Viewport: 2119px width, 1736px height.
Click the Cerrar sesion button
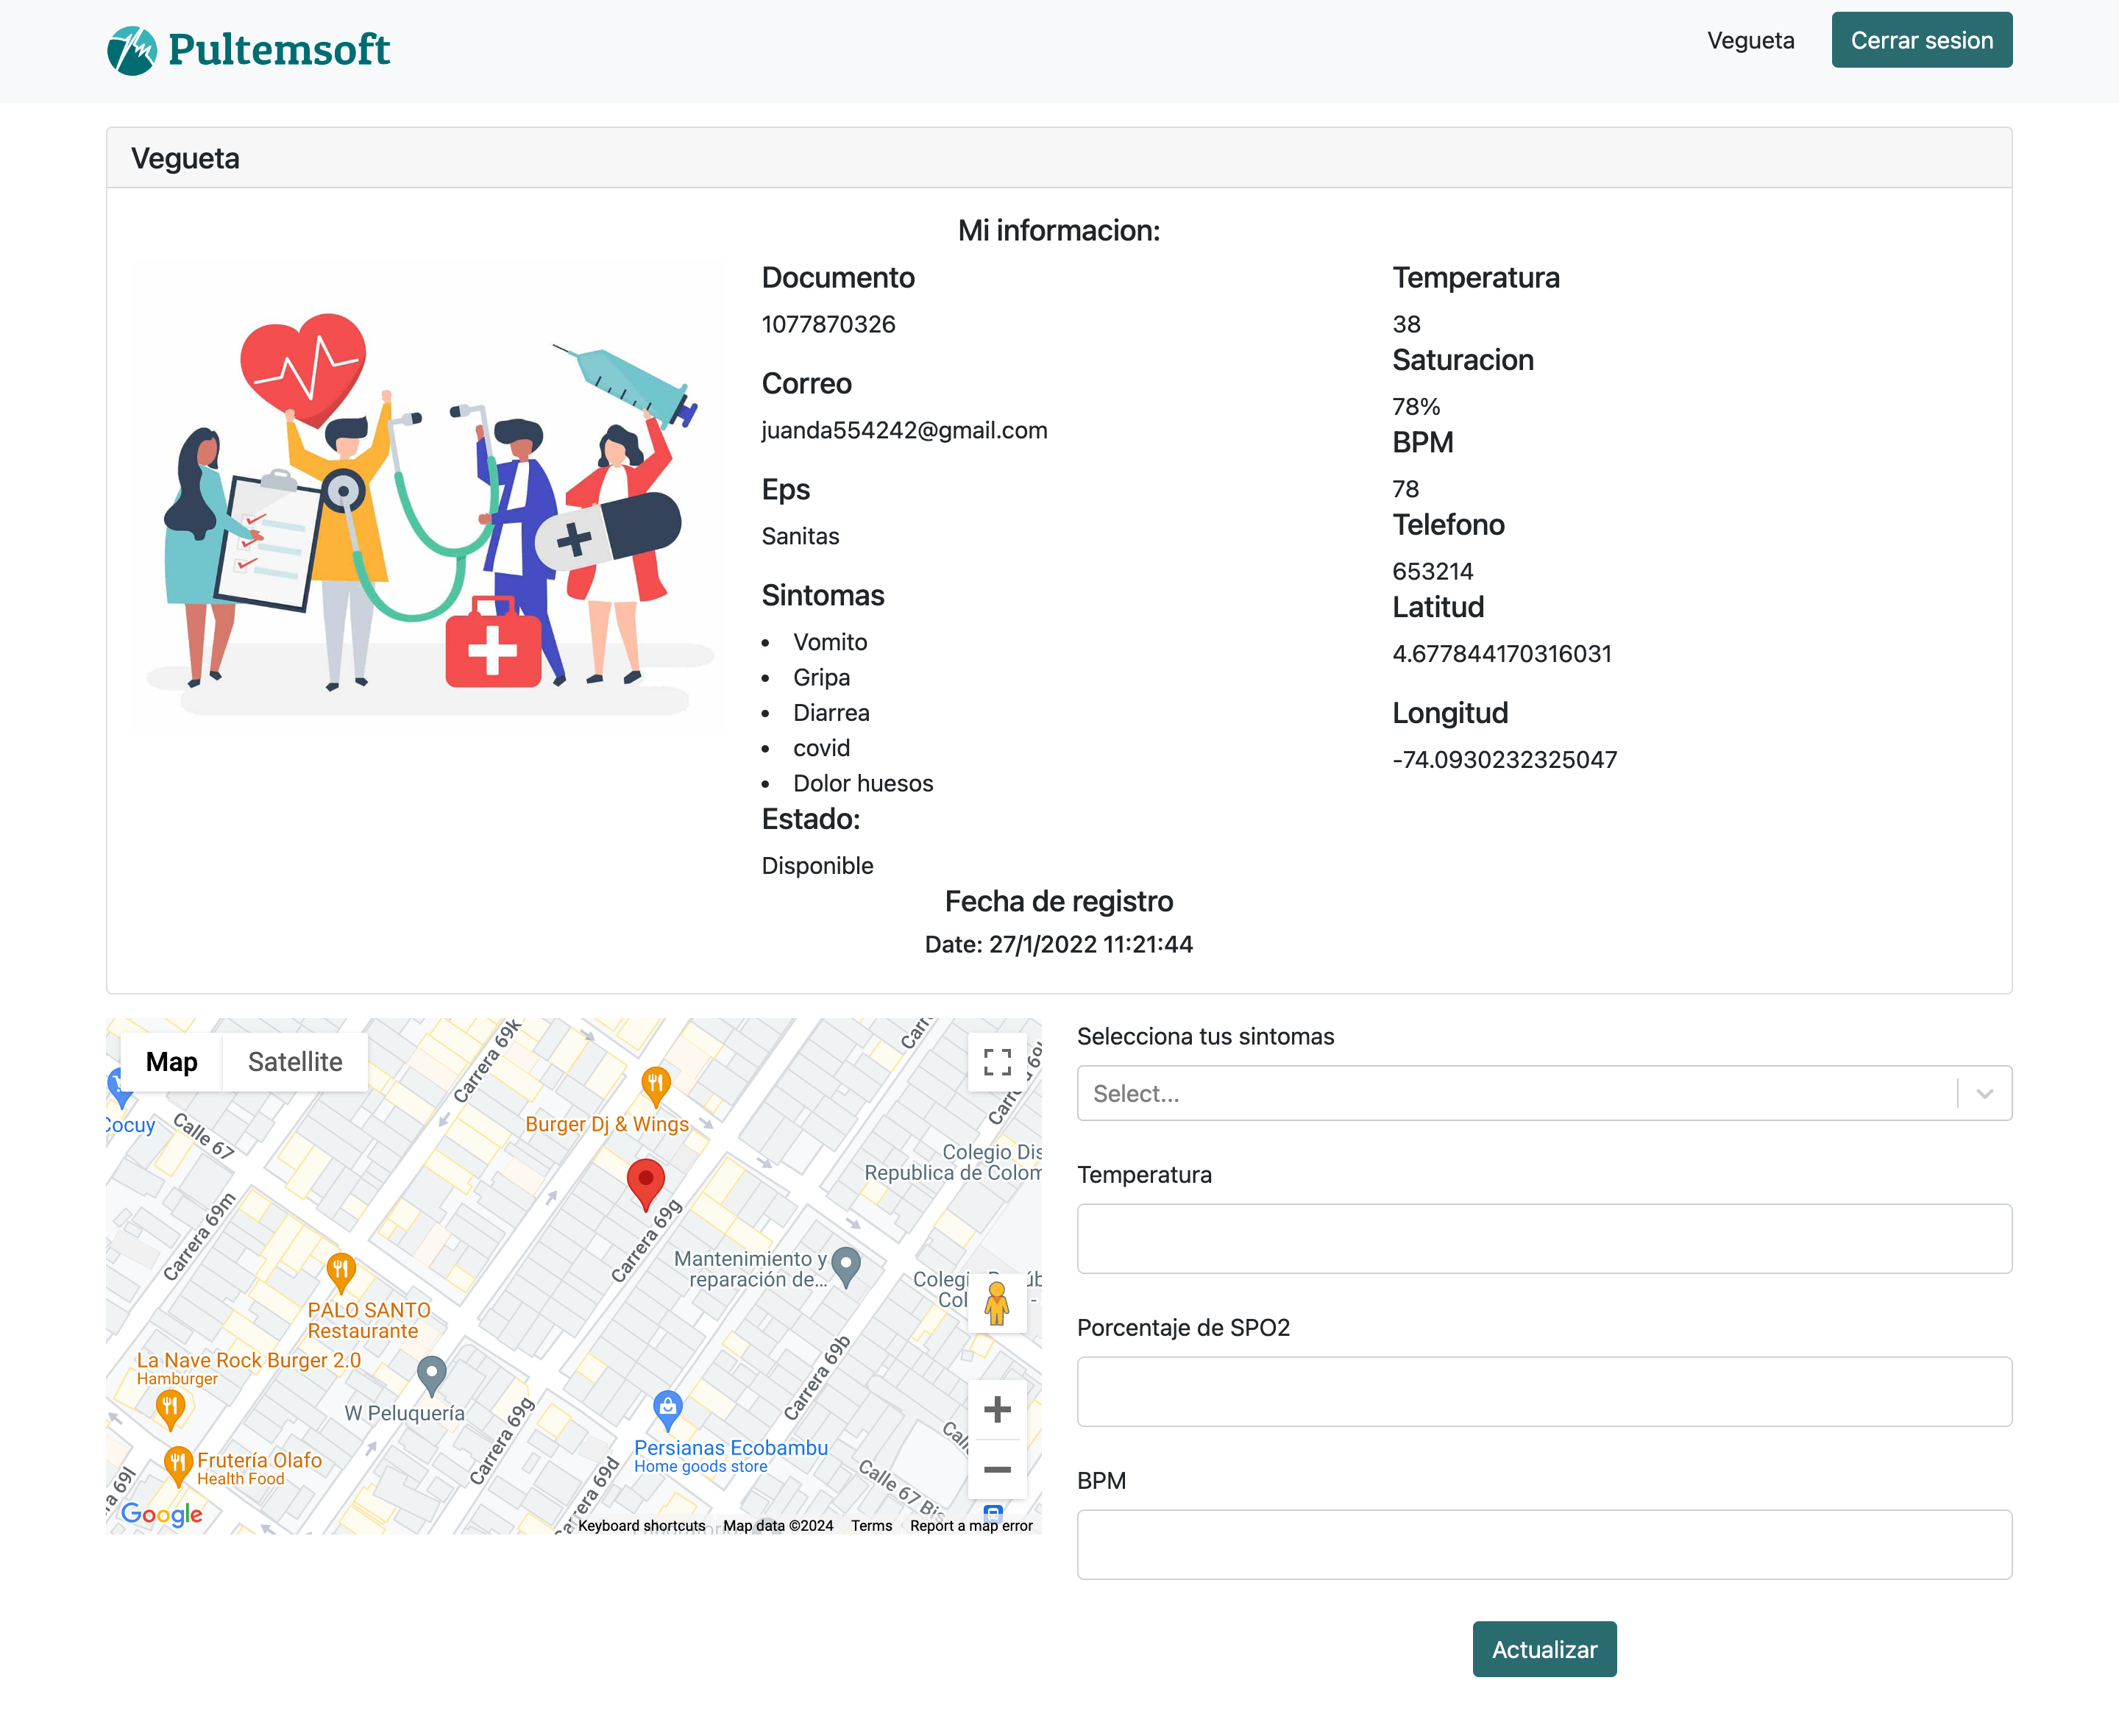pyautogui.click(x=1922, y=40)
